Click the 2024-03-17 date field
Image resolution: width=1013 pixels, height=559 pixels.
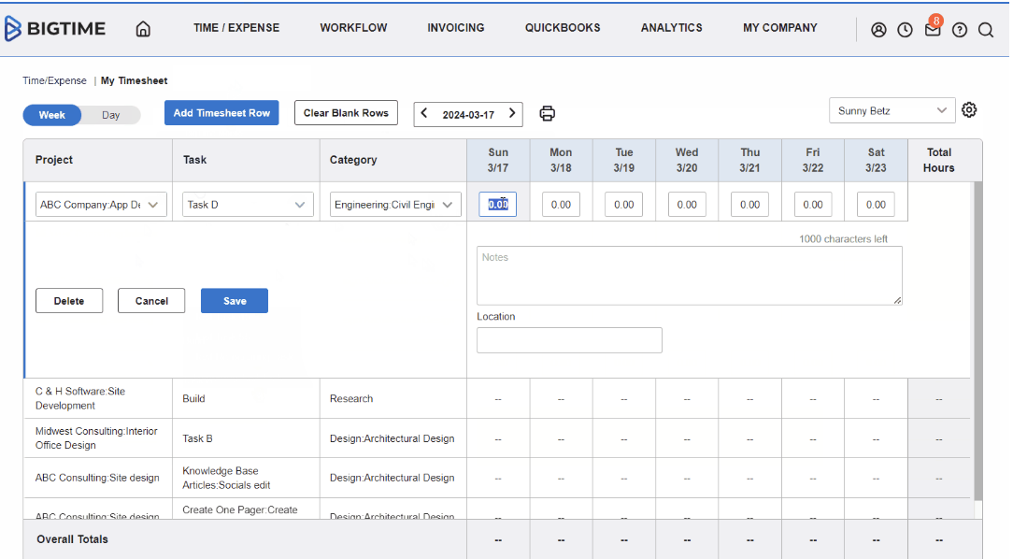[x=468, y=114]
